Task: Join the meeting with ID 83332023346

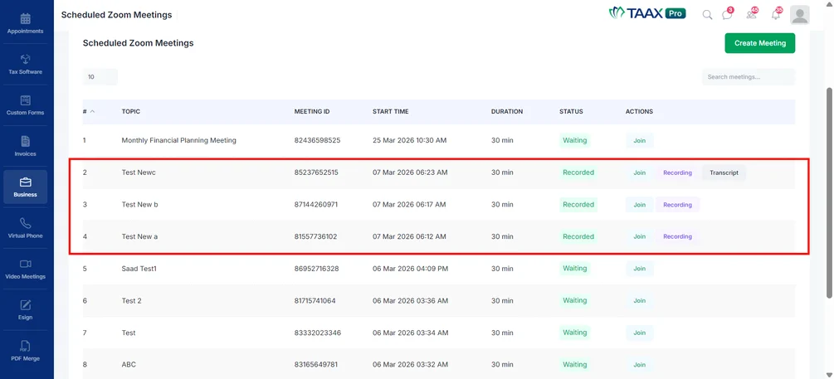Action: [639, 333]
